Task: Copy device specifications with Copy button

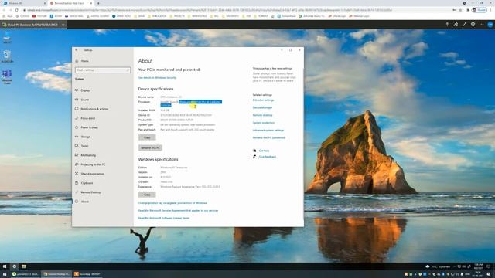Action: coord(147,137)
